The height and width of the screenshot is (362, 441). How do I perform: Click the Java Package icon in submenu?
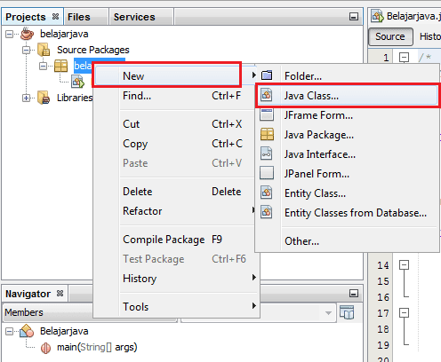[x=267, y=134]
